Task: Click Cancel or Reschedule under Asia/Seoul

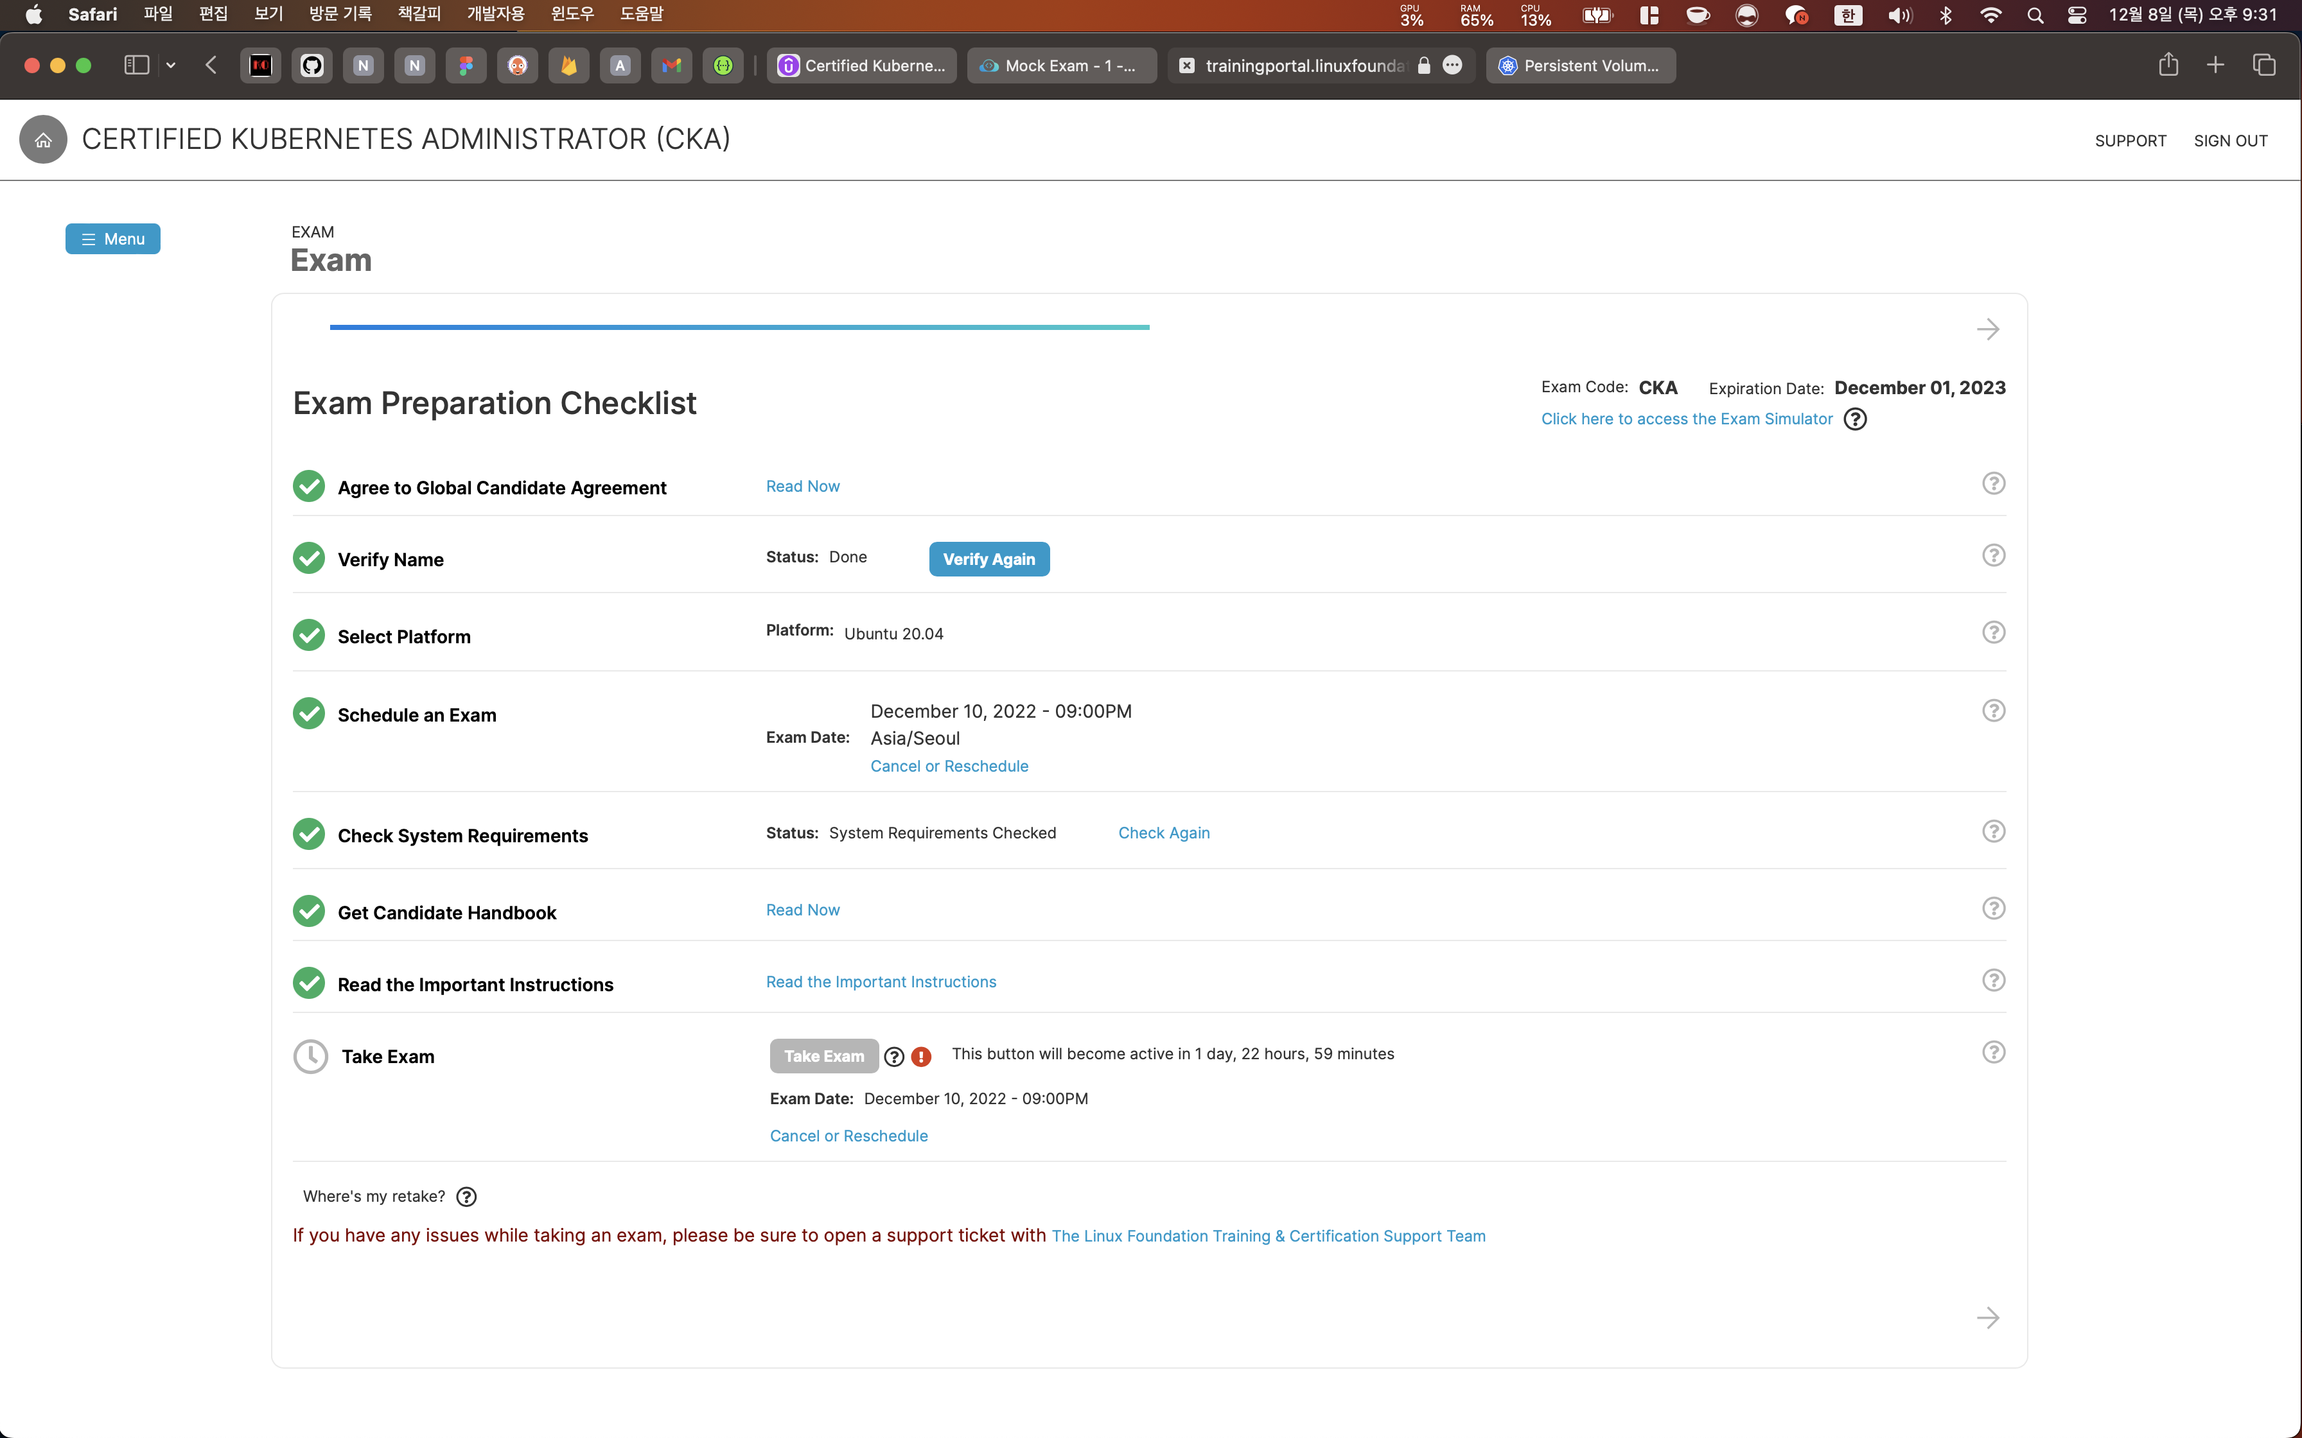Action: coord(949,767)
